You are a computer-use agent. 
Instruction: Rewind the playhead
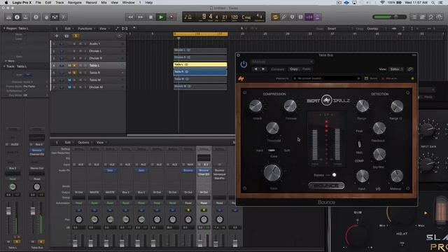[130, 17]
